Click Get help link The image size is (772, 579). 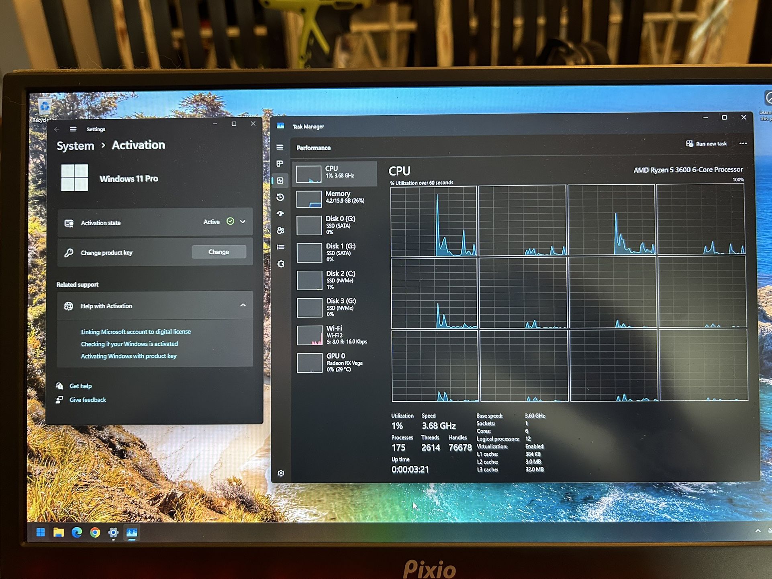pos(81,386)
